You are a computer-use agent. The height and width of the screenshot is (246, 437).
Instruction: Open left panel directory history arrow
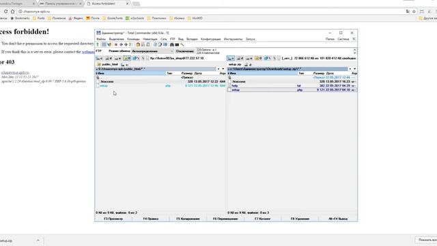(x=223, y=68)
